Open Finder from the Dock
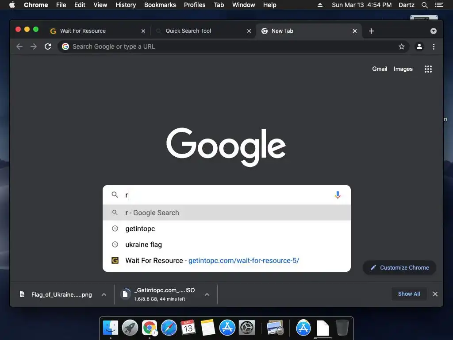The image size is (453, 340). [x=111, y=328]
